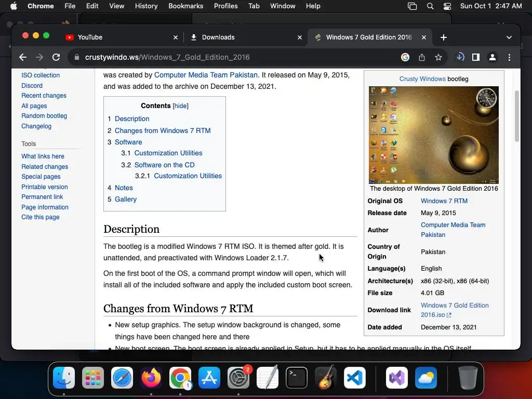532x399 pixels.
Task: Toggle the Chrome side panel icon
Action: tap(476, 57)
